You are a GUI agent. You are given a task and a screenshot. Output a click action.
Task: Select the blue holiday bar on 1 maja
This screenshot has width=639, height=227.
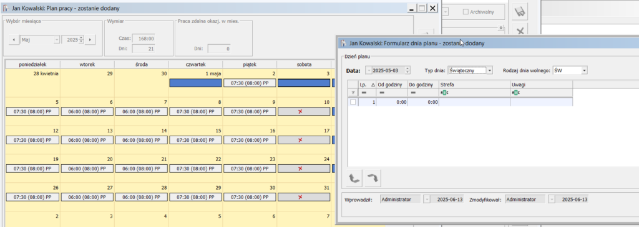pos(195,83)
